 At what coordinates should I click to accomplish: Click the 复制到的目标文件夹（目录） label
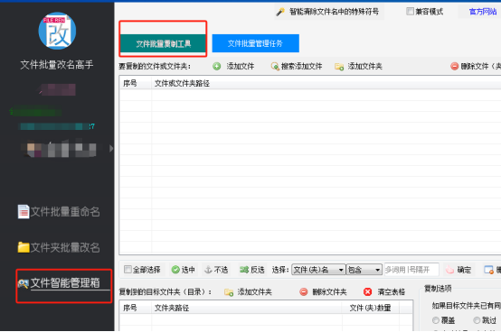(165, 292)
